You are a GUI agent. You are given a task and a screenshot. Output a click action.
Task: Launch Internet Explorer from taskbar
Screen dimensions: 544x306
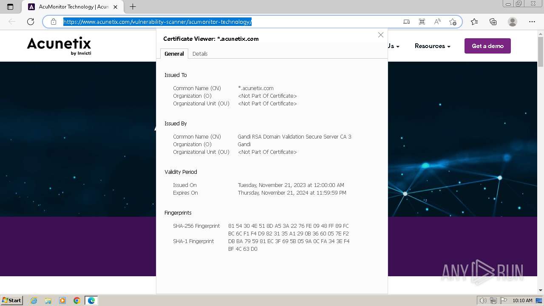34,300
